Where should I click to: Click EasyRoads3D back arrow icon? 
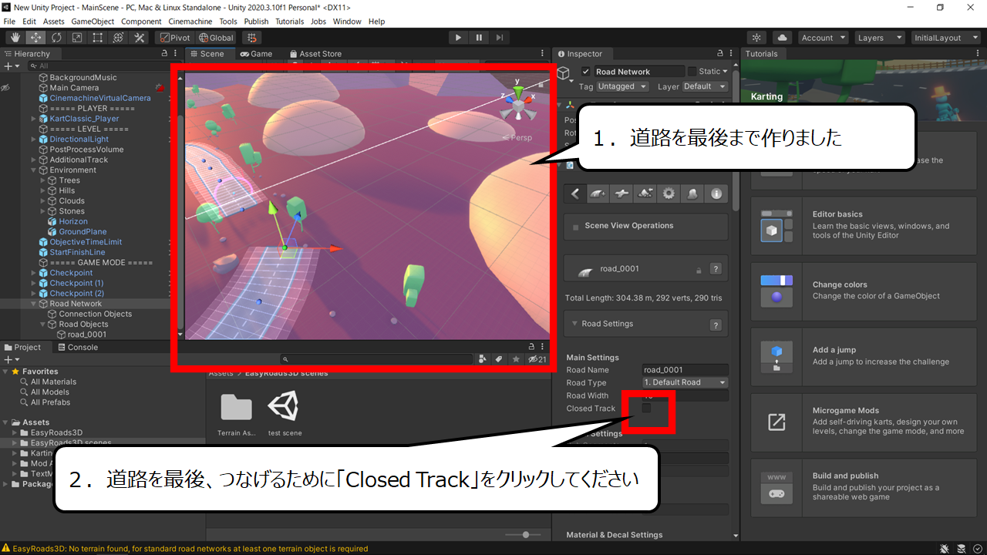point(575,194)
